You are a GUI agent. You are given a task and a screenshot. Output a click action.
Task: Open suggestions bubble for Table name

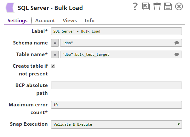(177, 54)
